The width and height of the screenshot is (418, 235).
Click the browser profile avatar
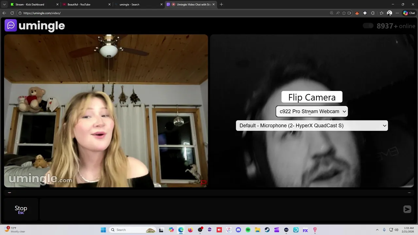point(389,13)
